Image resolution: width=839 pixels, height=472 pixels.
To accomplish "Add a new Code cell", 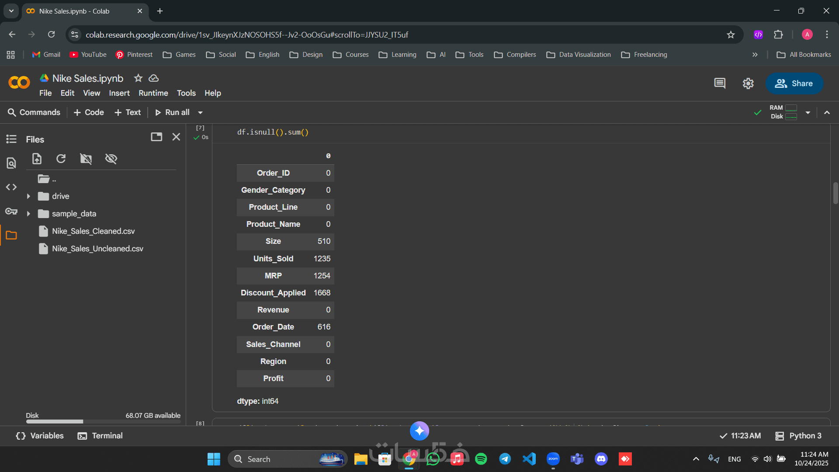I will pos(89,112).
